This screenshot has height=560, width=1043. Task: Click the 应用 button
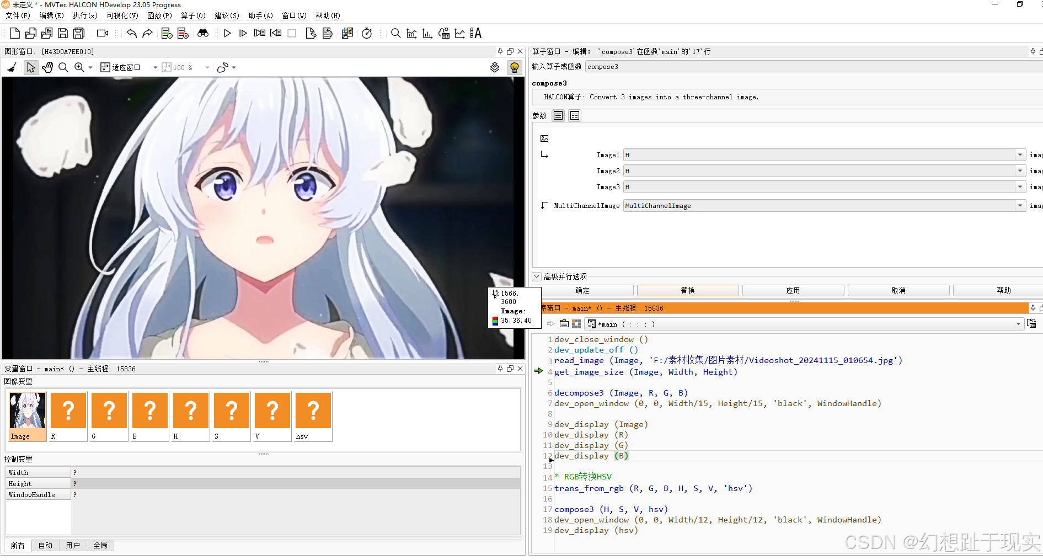793,290
